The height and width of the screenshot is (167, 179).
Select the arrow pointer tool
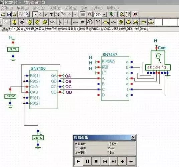coord(35,14)
